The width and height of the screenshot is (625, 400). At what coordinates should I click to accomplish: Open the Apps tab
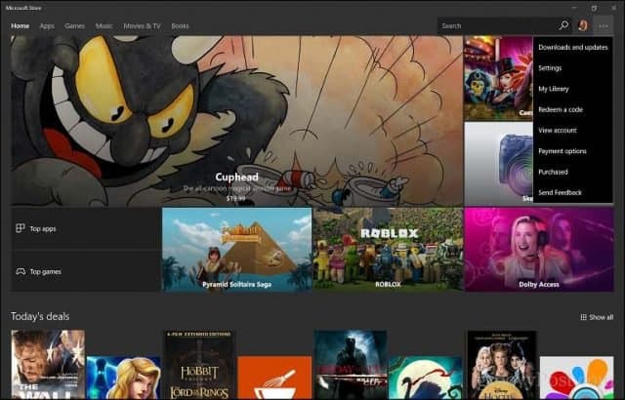[x=47, y=26]
